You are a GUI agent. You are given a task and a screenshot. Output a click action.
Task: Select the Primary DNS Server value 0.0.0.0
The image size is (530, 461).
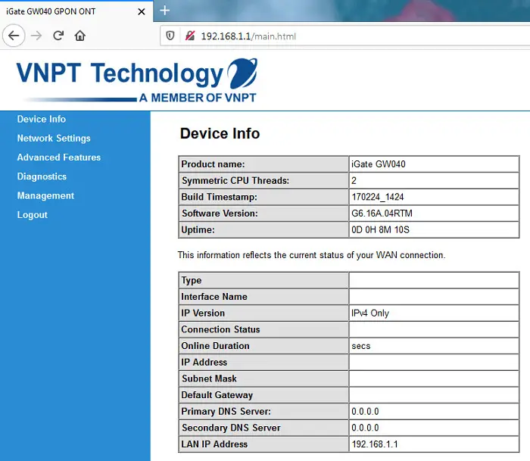click(365, 411)
